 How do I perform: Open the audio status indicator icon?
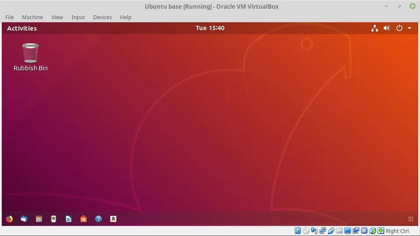click(x=314, y=231)
